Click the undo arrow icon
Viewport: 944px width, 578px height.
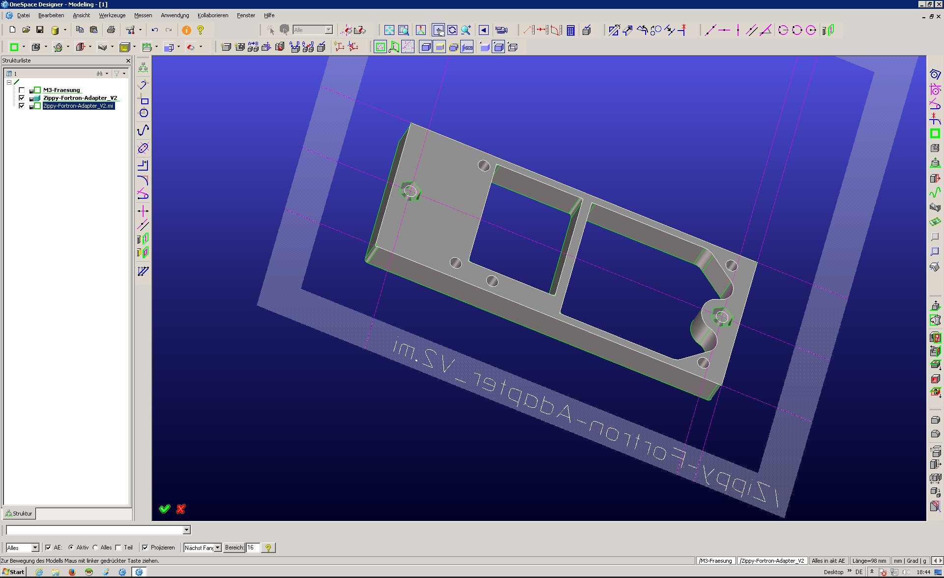[x=154, y=30]
